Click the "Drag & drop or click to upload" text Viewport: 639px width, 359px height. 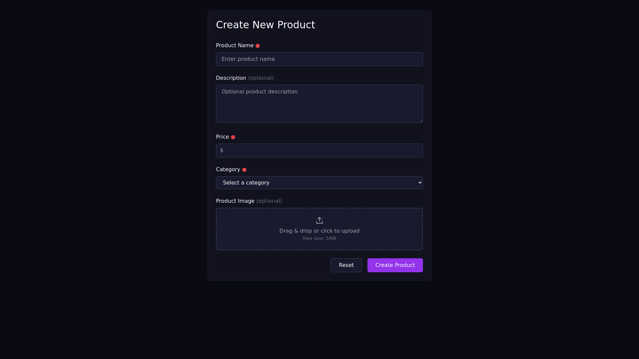coord(319,231)
